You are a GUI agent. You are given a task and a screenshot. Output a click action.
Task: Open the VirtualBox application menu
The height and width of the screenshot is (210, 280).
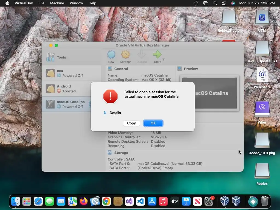[x=24, y=3]
